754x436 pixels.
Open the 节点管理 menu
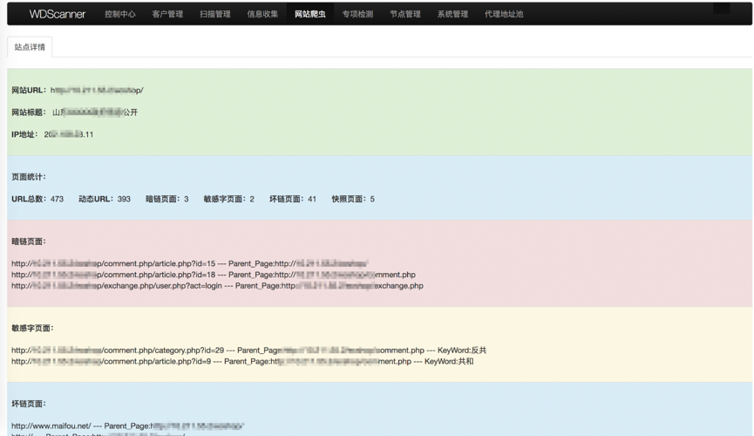[x=405, y=14]
